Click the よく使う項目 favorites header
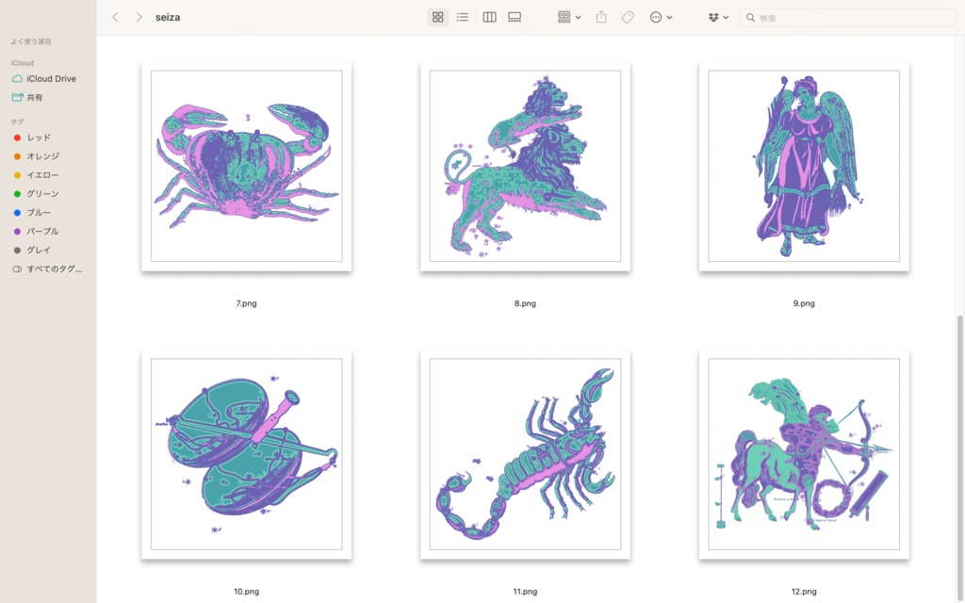 [x=31, y=41]
